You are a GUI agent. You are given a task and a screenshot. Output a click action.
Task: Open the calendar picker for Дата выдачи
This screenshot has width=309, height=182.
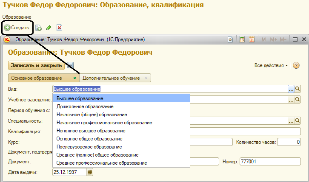(x=90, y=172)
